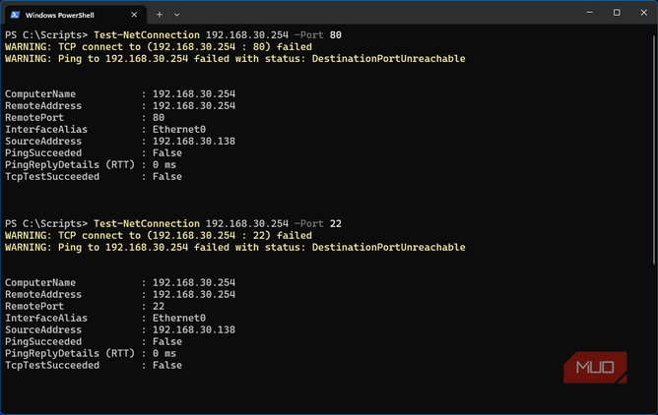Screen dimensions: 658x415
Task: Click the second 'RemoteAddress : 192.168.30.254' line
Action: pyautogui.click(x=120, y=294)
